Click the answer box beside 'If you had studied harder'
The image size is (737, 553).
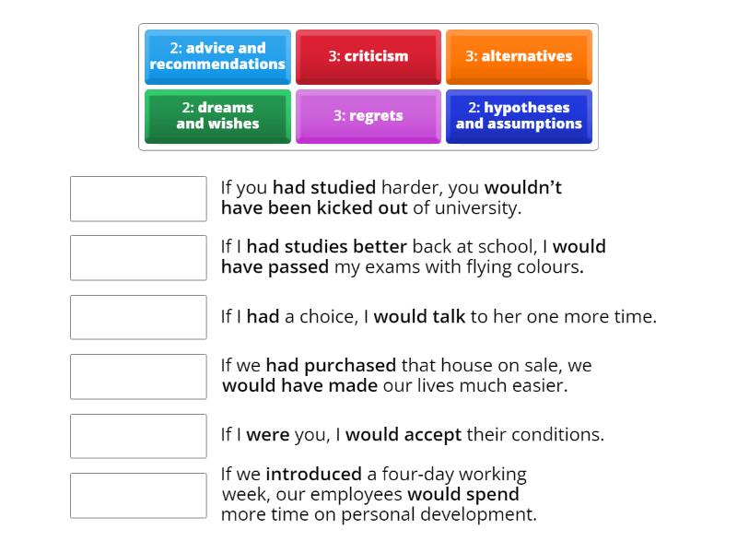(138, 199)
